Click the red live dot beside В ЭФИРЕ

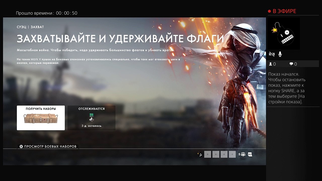pyautogui.click(x=269, y=11)
